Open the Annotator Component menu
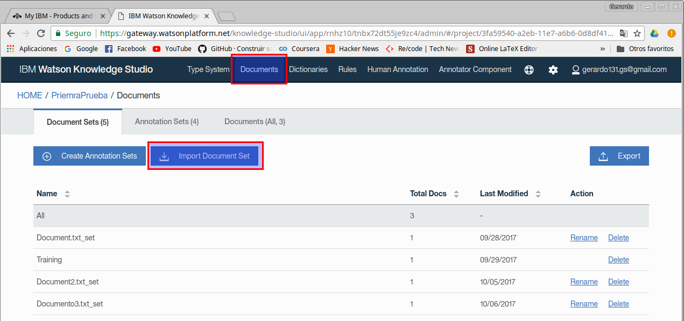Viewport: 684px width, 321px height. tap(475, 69)
